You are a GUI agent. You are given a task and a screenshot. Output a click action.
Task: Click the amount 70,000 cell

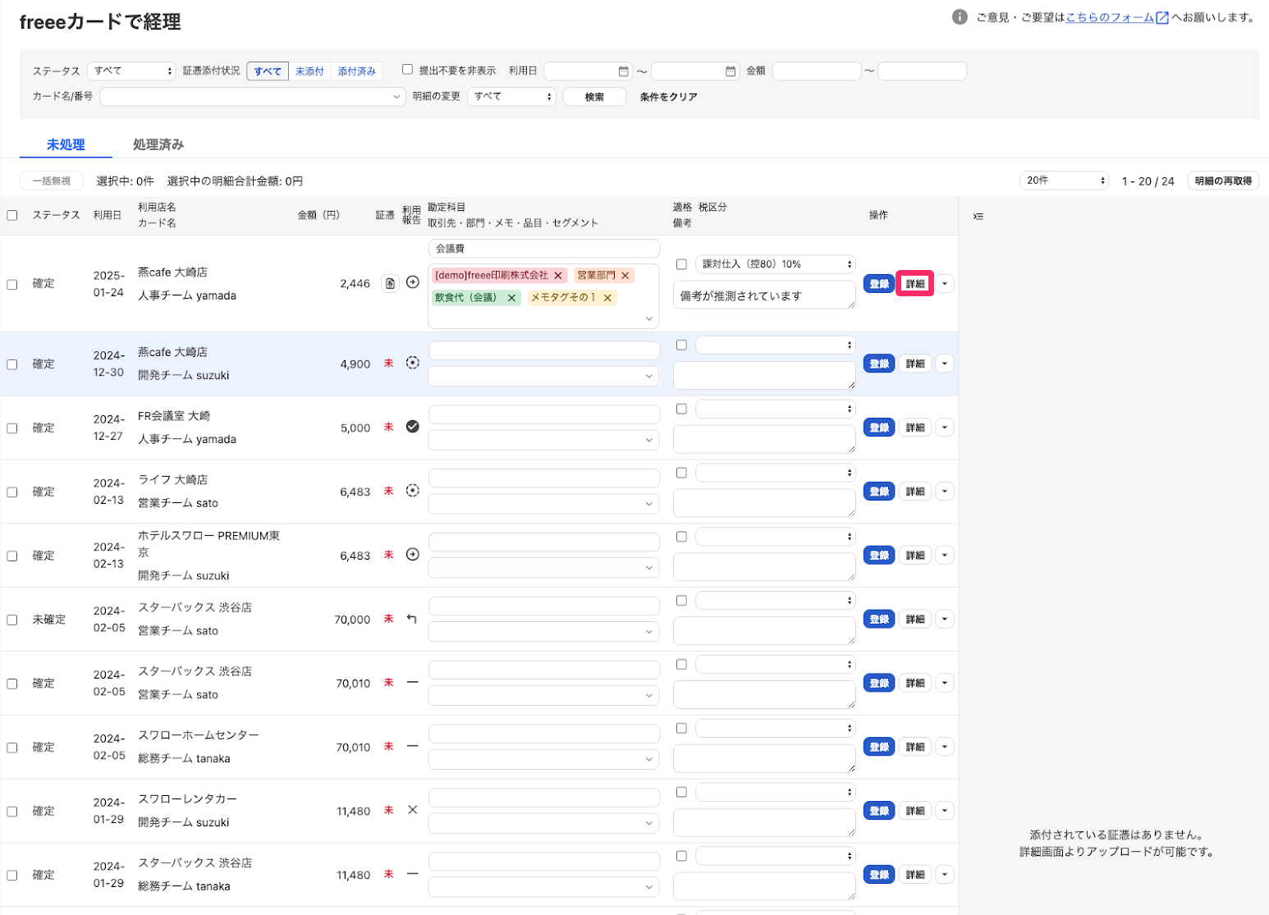click(x=352, y=620)
